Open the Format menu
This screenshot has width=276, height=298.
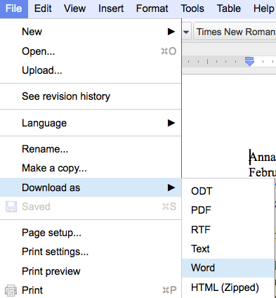click(152, 9)
